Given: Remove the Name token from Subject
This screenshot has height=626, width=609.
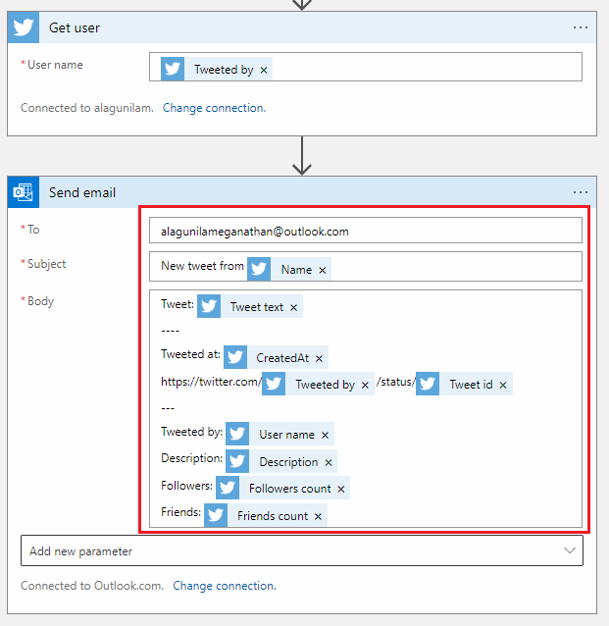Looking at the screenshot, I should click(323, 270).
